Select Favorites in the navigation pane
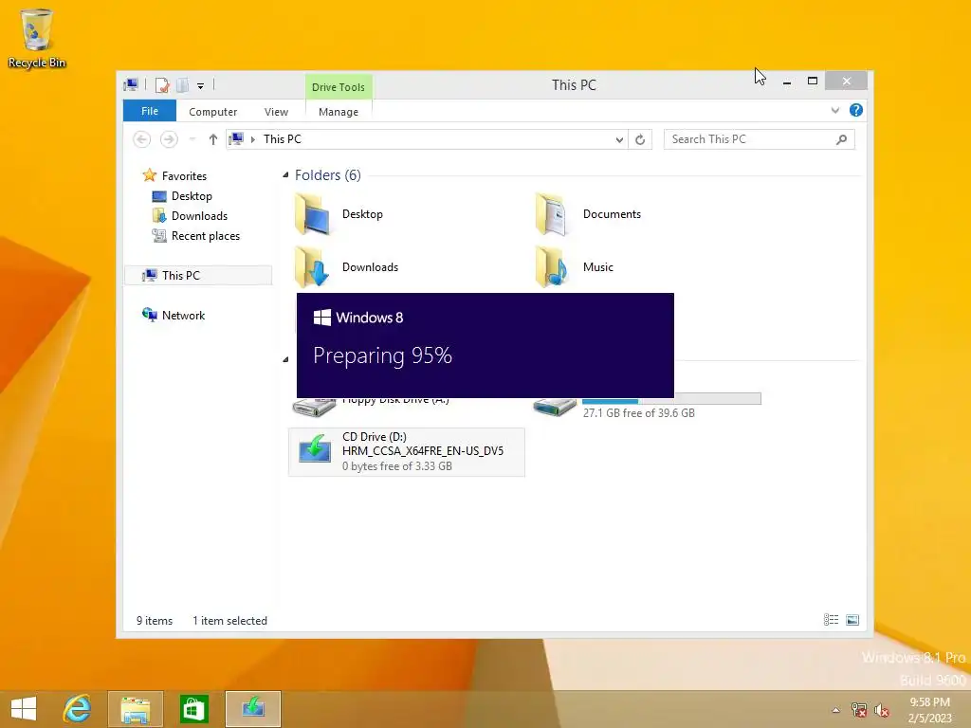The height and width of the screenshot is (728, 971). click(184, 175)
